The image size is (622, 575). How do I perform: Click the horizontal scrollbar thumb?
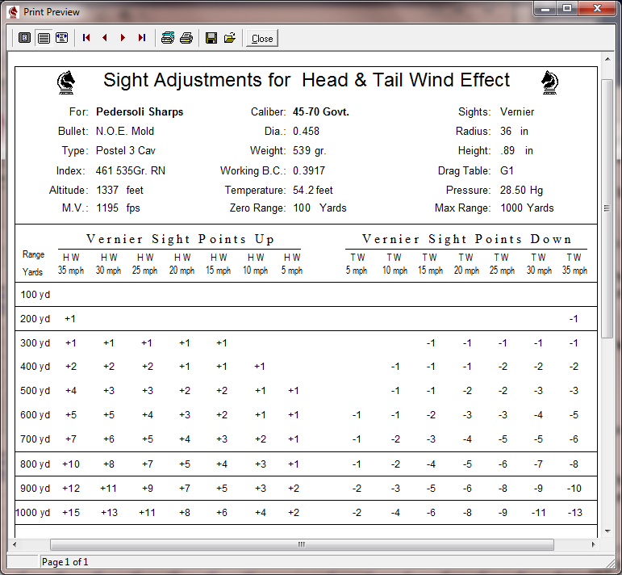pyautogui.click(x=302, y=544)
